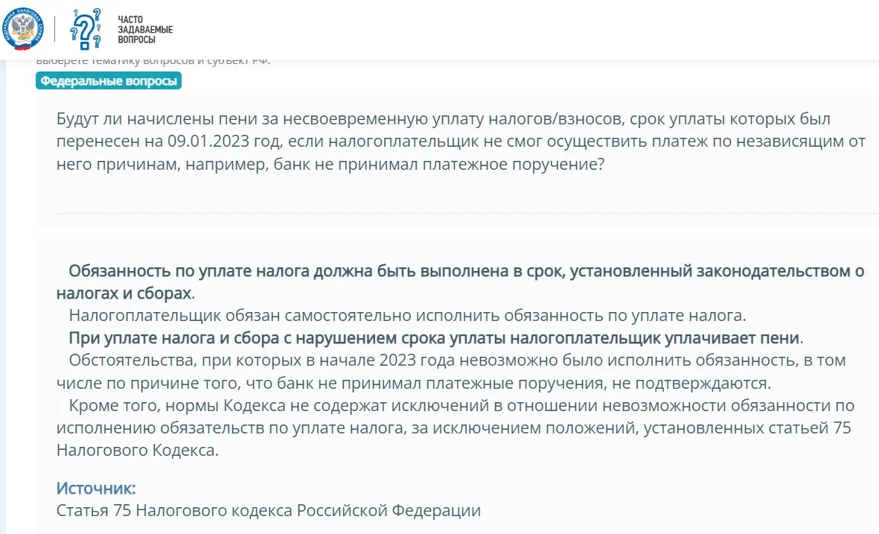Select the "Федеральные вопросы" tag
The height and width of the screenshot is (534, 879).
click(x=109, y=81)
